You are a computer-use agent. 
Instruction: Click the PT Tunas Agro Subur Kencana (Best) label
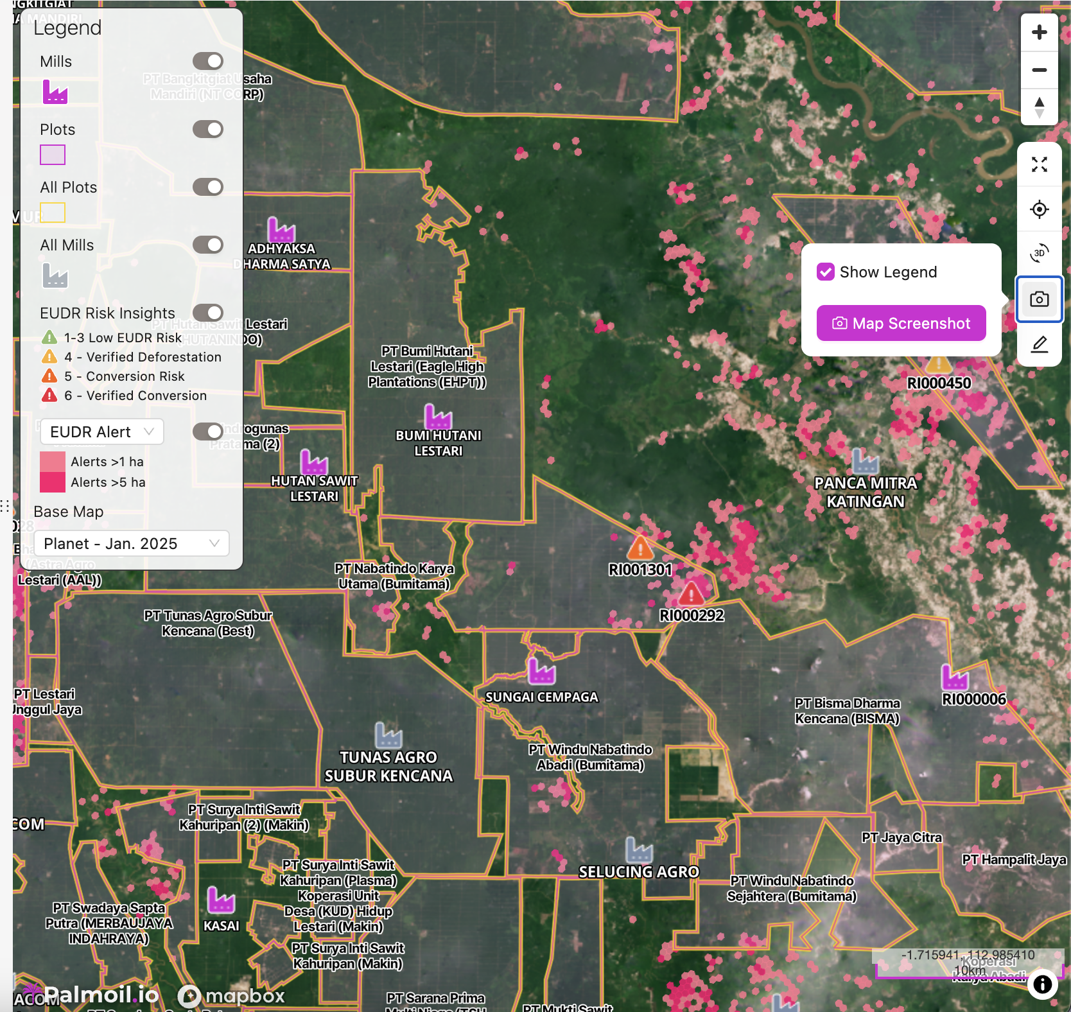(208, 624)
